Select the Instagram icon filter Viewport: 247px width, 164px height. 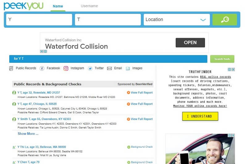pos(66,68)
